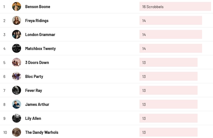213x138 pixels.
Task: Click Benson Boone's round avatar image
Action: pos(17,6)
